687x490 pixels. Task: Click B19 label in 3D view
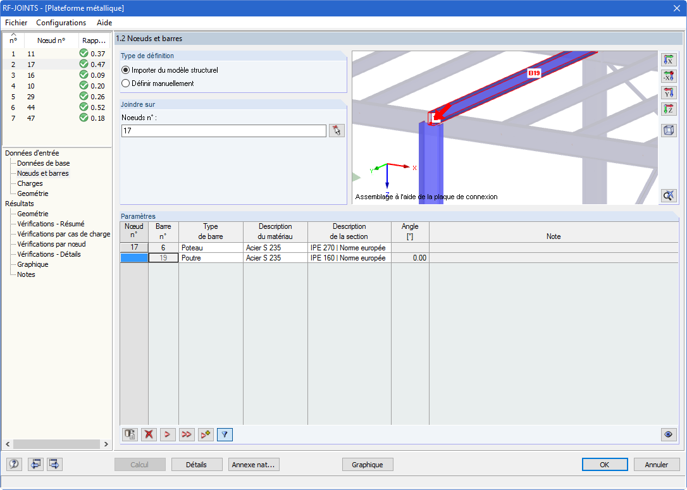[x=534, y=73]
